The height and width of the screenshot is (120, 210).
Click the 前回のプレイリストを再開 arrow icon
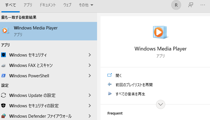coord(109,84)
